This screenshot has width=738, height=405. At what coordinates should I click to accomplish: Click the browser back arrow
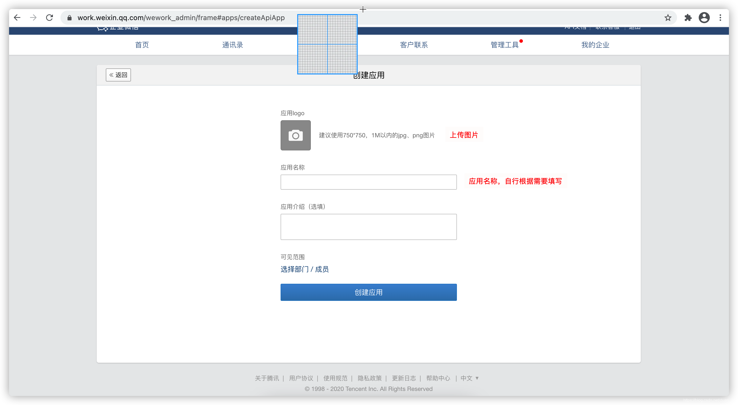[17, 18]
